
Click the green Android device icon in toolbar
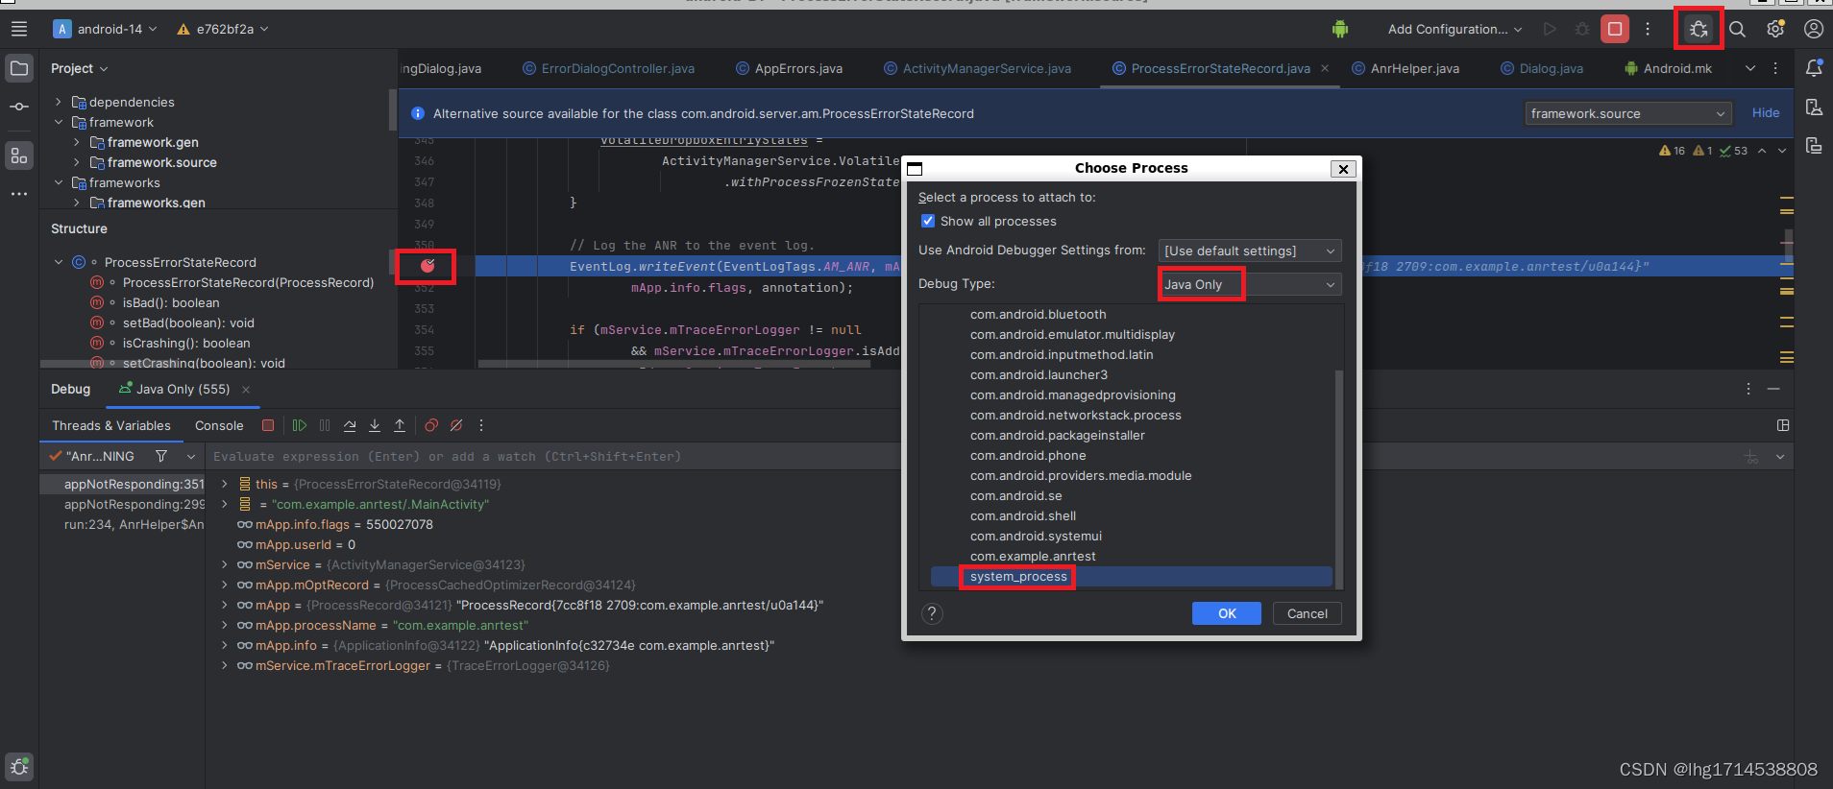(x=1340, y=29)
